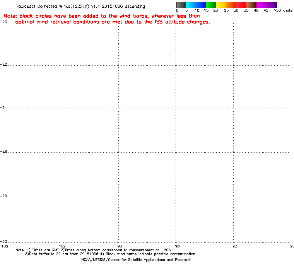Viewport: 294px width, 266px height.
Task: Click the '>50 knots' legend label
Action: tap(283, 10)
